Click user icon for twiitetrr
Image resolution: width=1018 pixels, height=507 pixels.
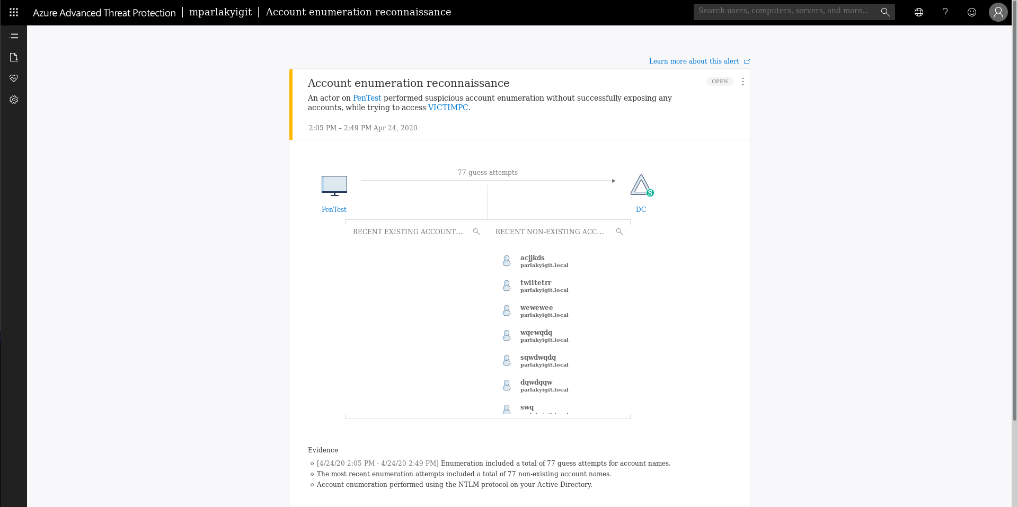(x=507, y=286)
